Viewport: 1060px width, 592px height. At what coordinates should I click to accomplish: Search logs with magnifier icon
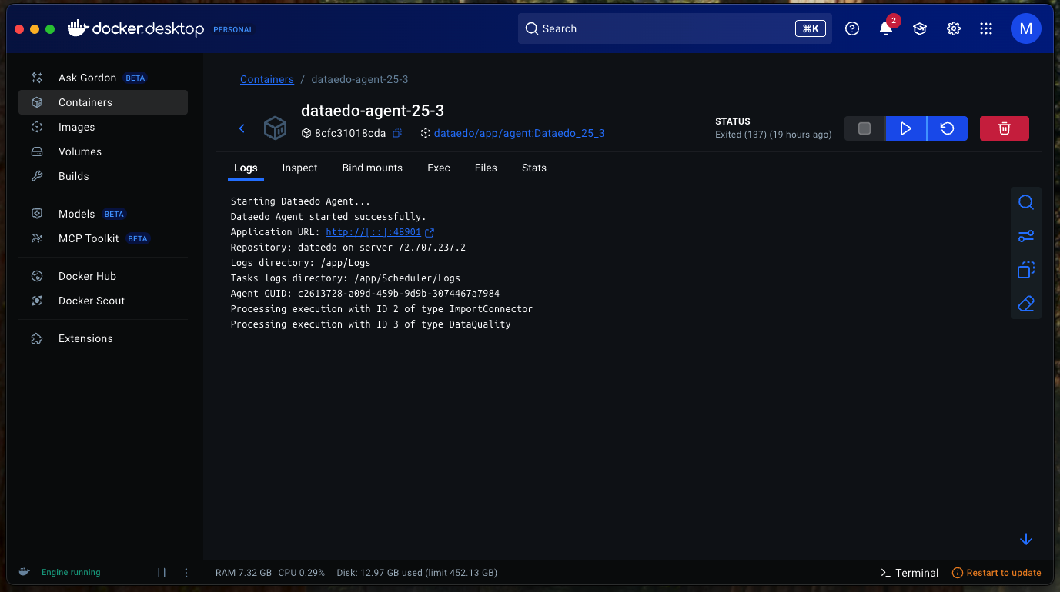click(1025, 202)
